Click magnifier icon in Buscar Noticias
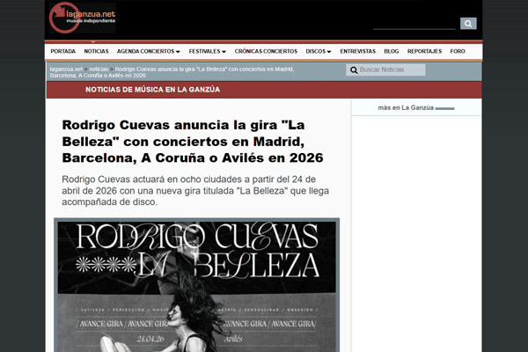Viewport: 528px width, 352px height. 354,70
